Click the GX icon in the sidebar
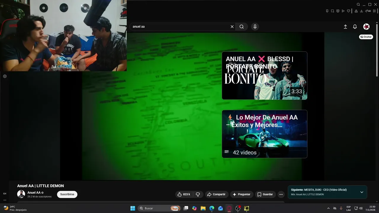 (x=5, y=193)
